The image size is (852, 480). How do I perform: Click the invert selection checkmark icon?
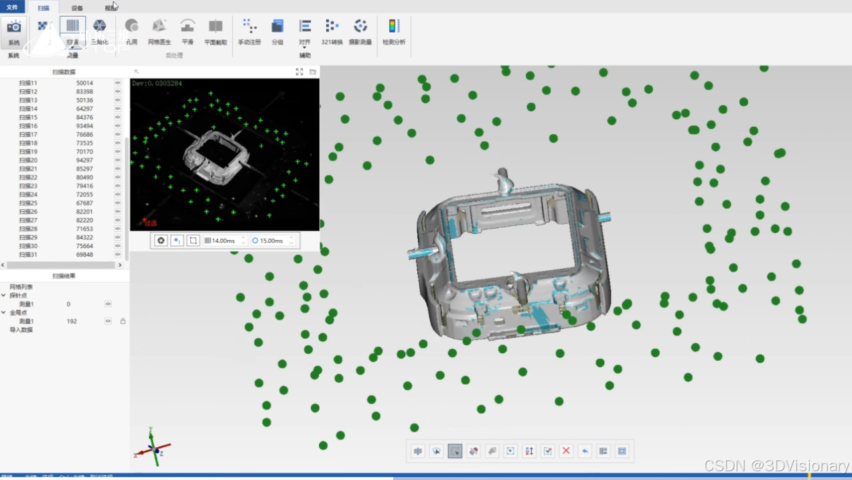pyautogui.click(x=547, y=451)
